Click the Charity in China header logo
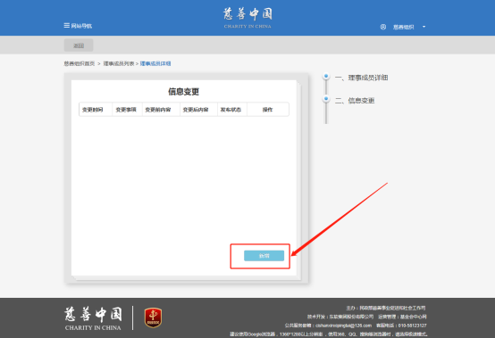This screenshot has width=495, height=338. (247, 18)
